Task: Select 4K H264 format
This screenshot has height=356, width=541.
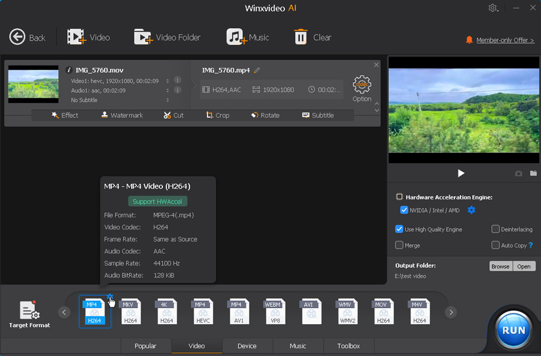Action: click(167, 312)
